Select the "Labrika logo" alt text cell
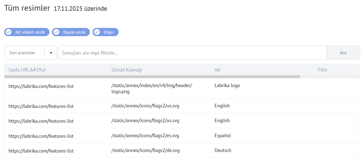This screenshot has width=364, height=158. click(227, 85)
